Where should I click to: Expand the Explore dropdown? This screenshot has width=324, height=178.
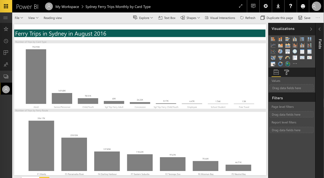pyautogui.click(x=143, y=18)
